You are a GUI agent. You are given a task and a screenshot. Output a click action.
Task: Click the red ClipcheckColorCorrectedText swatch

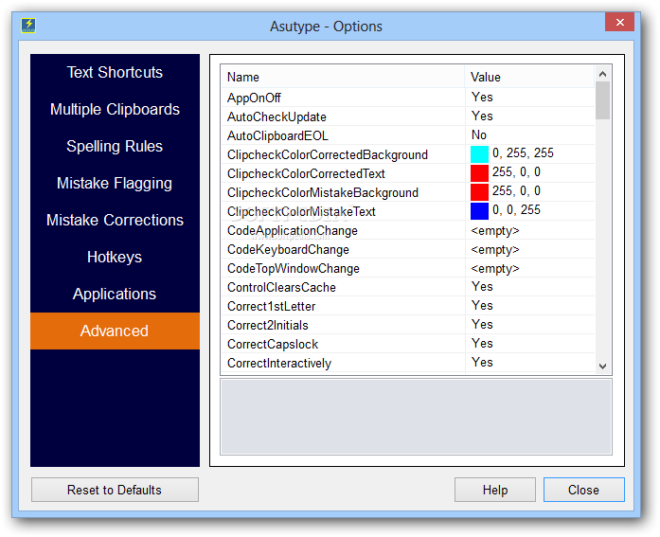pyautogui.click(x=479, y=173)
